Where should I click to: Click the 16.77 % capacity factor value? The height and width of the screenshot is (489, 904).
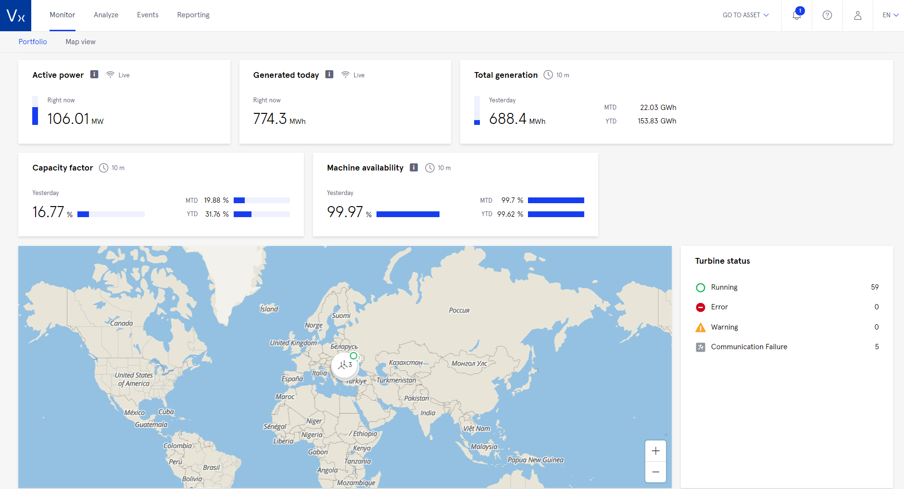[x=52, y=212]
